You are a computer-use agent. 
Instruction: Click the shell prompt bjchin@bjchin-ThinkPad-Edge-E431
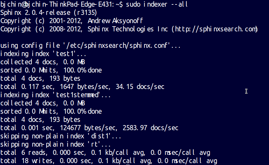[57, 4]
